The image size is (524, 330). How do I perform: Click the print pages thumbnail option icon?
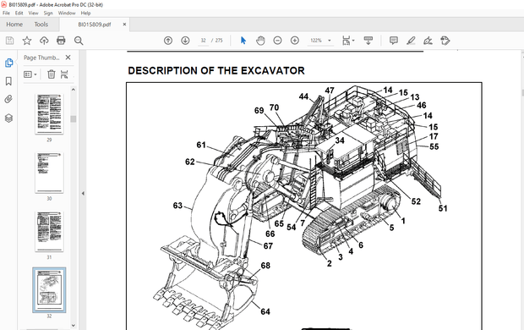[64, 74]
